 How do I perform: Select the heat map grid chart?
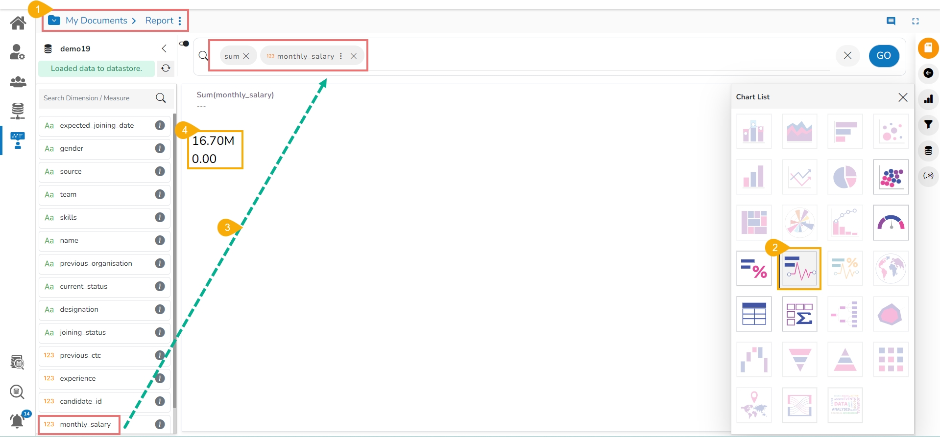click(891, 360)
